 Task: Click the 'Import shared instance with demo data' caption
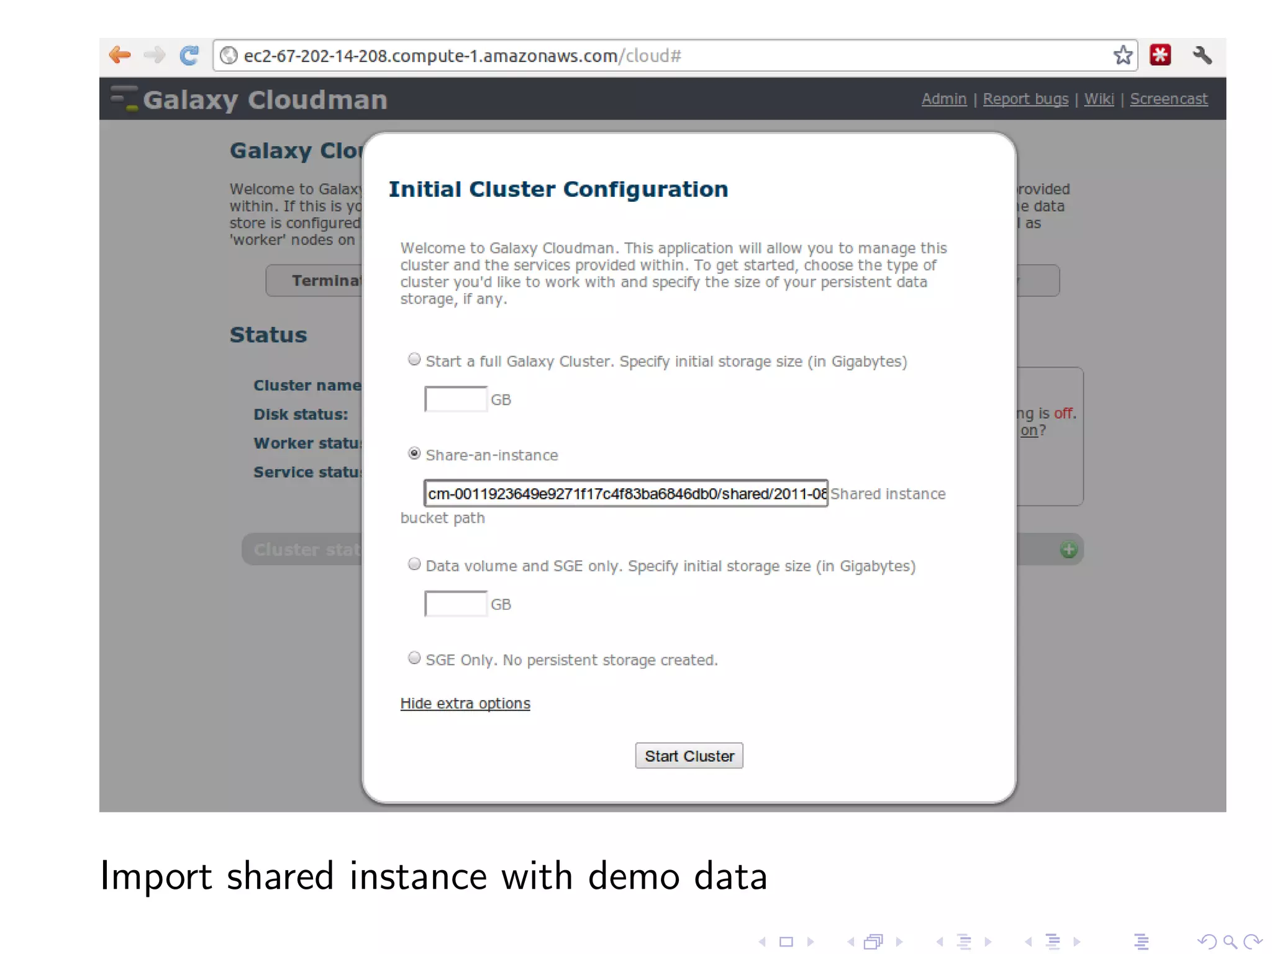tap(434, 876)
